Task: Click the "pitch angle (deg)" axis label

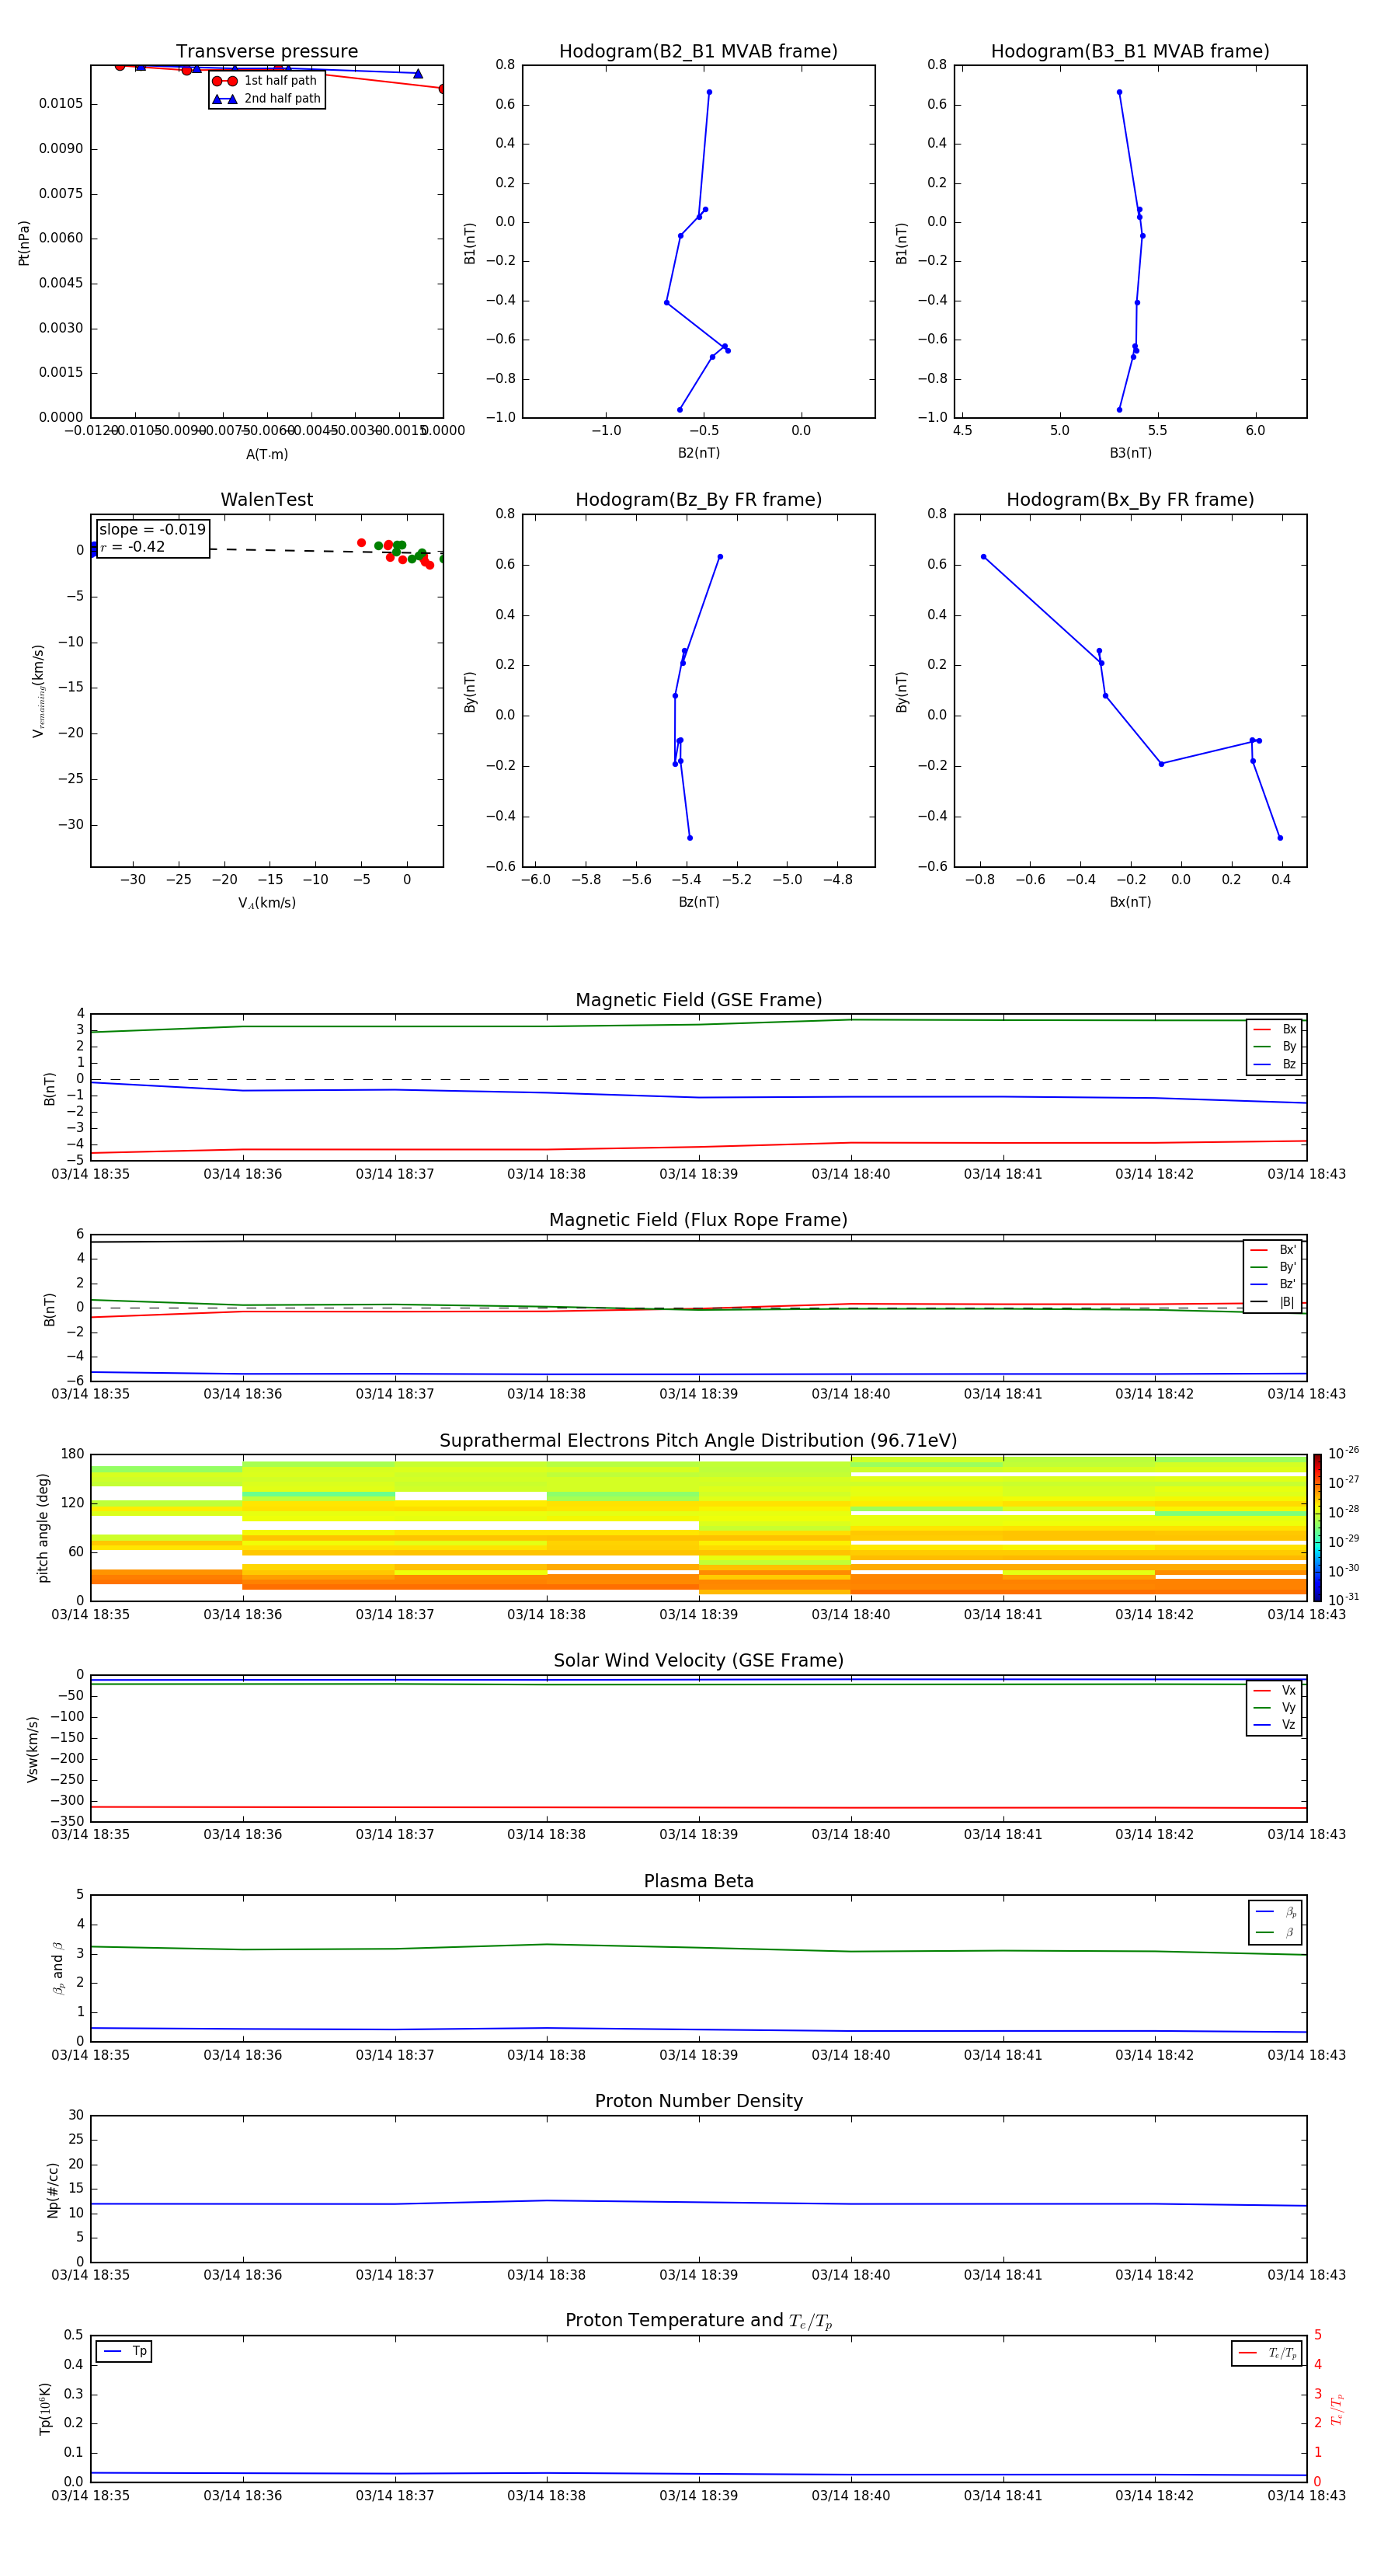Action: click(43, 1528)
